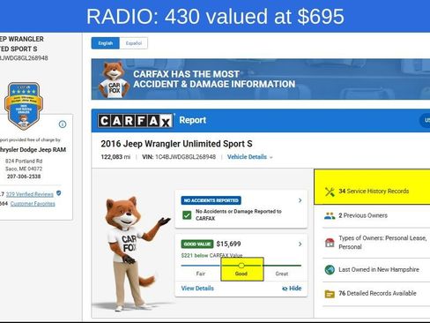
Task: Click the $15,699 price text
Action: (x=228, y=244)
